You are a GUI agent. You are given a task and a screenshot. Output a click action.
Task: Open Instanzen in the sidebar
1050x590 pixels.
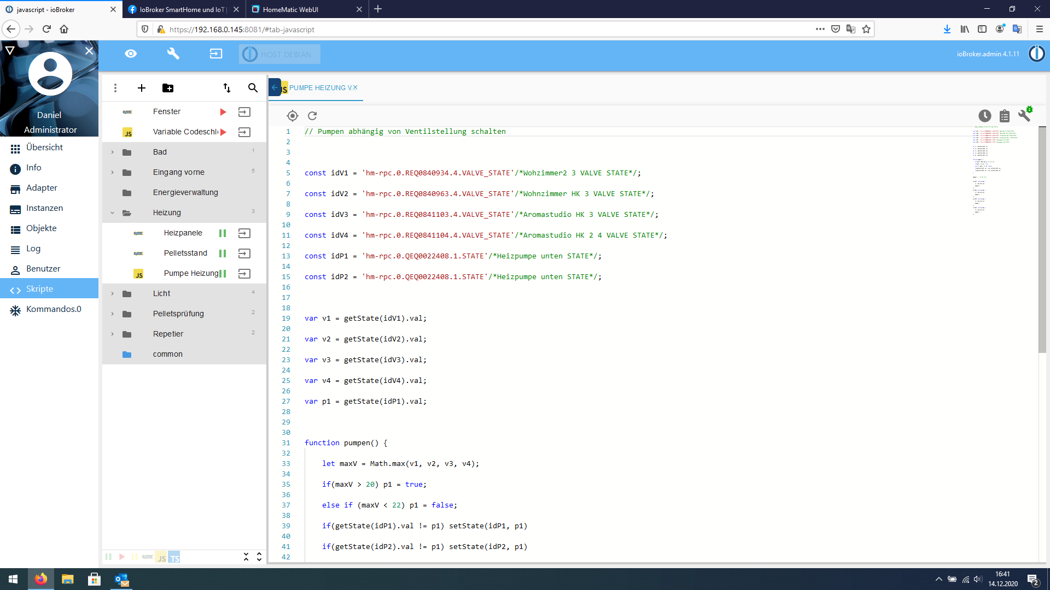pyautogui.click(x=44, y=208)
